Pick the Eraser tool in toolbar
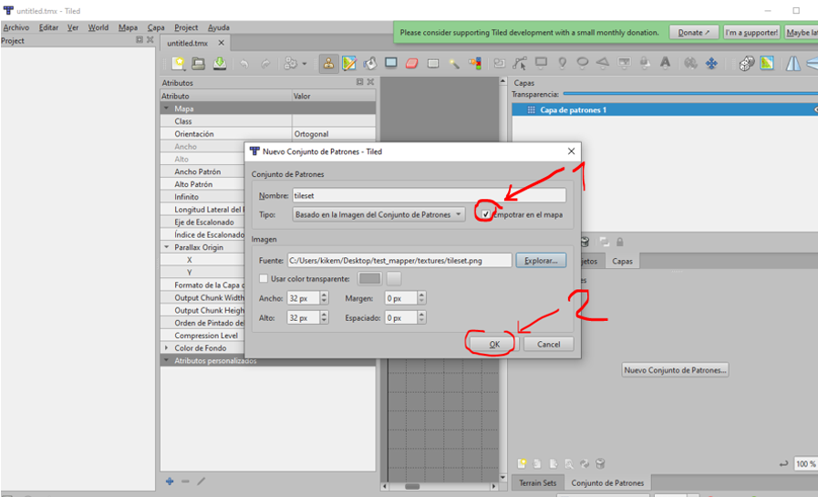818x497 pixels. (411, 63)
